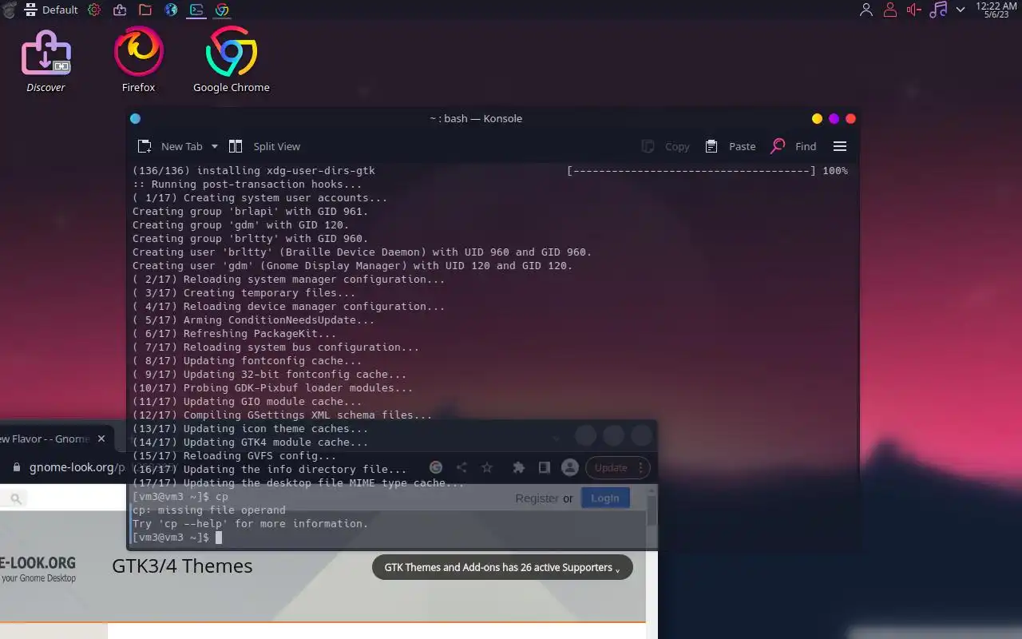1022x639 pixels.
Task: Open the Default activity pager widget
Action: (51, 10)
